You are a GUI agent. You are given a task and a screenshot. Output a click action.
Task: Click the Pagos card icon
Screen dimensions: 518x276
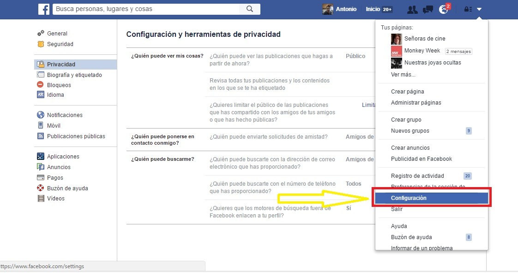pyautogui.click(x=41, y=177)
